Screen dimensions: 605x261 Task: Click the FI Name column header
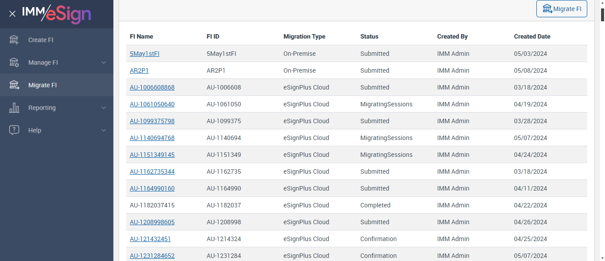141,36
